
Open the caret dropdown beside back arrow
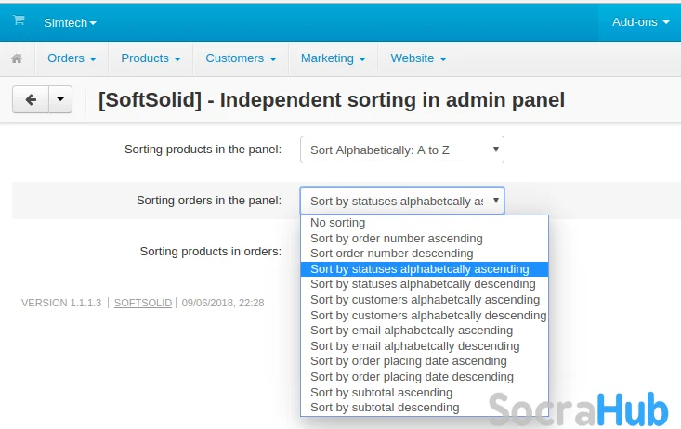pos(59,99)
